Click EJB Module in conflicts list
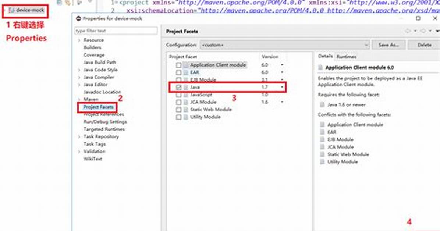This screenshot has width=440, height=231. 340,139
